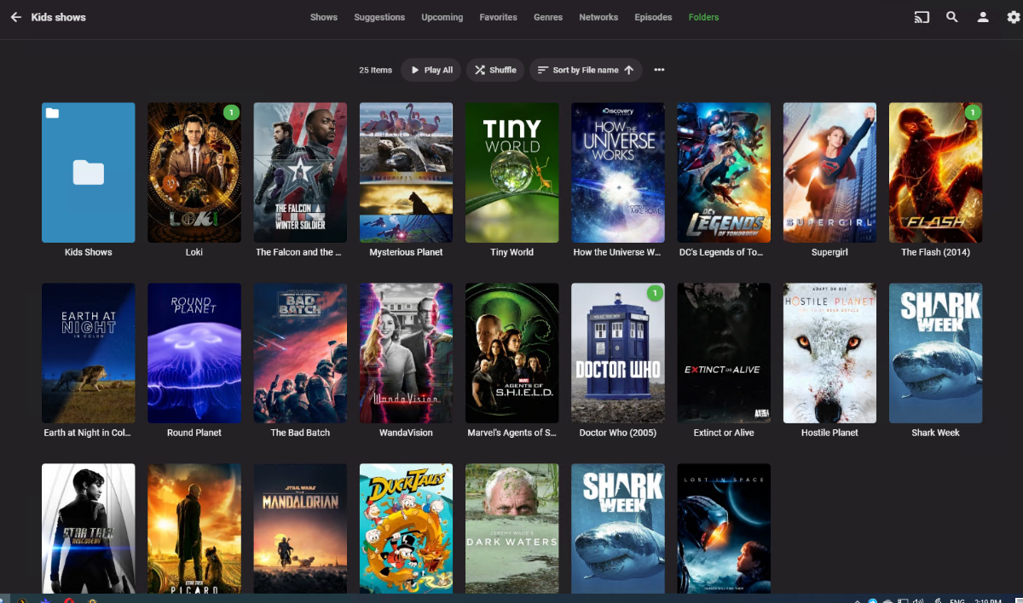Open the Mysterious Planet poster
Image resolution: width=1023 pixels, height=603 pixels.
[406, 173]
